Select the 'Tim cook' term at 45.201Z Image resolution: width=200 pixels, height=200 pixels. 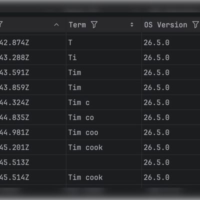(104, 147)
